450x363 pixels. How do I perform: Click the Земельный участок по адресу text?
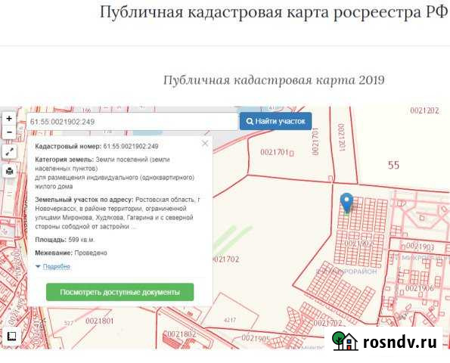tap(118, 213)
